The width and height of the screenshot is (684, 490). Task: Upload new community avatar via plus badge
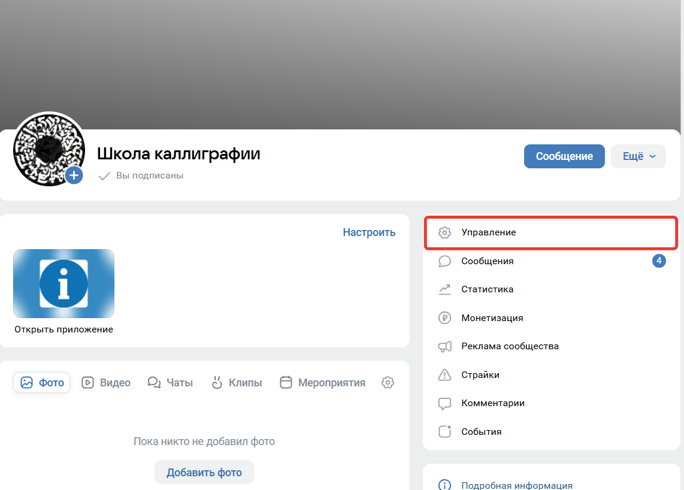click(74, 175)
